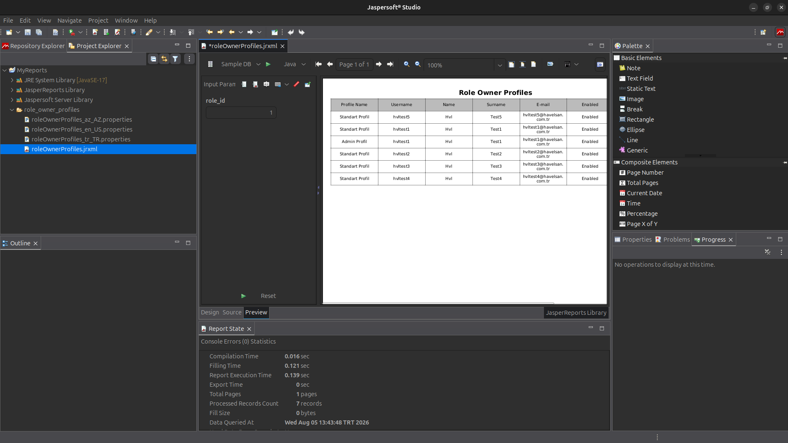Click the zoom out magnifier
Viewport: 788px width, 443px height.
coord(418,64)
